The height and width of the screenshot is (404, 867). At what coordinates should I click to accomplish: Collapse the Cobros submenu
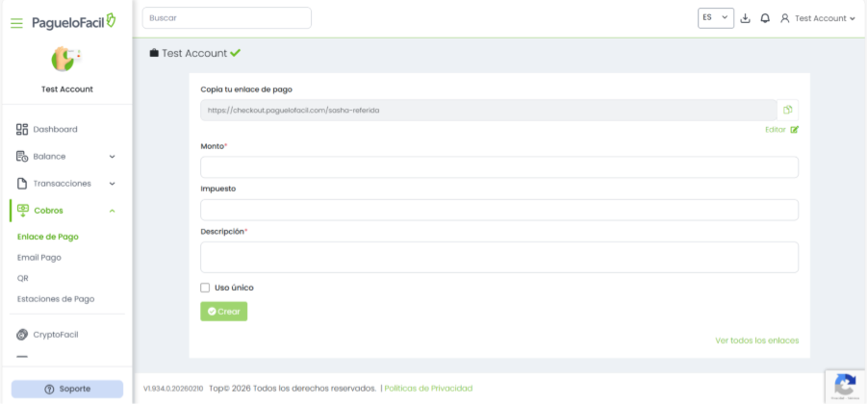[x=112, y=210]
